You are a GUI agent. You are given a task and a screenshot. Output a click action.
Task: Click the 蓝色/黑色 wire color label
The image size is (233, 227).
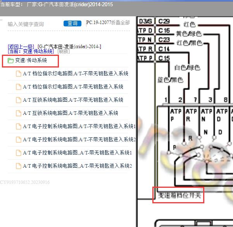tap(171, 80)
